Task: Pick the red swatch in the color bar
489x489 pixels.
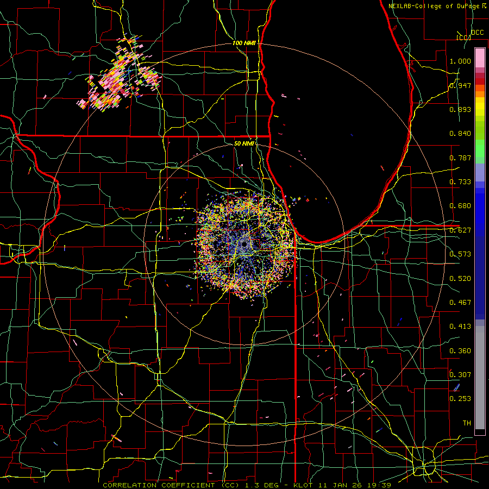Action: tap(480, 81)
